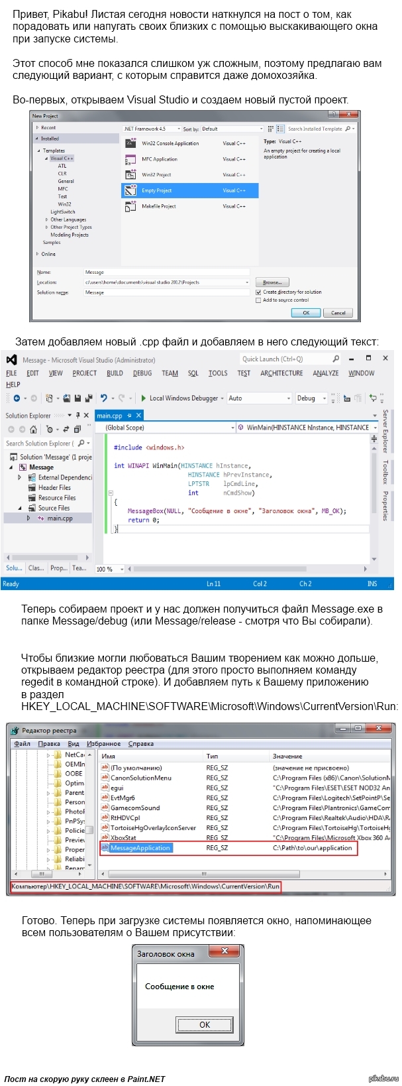The width and height of the screenshot is (402, 1086).
Task: Close the 'Заголовок окна' message box
Action: coord(225,951)
